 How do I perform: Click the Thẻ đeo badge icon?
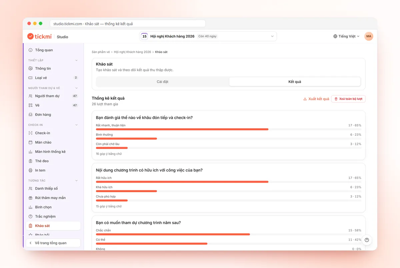[30, 161]
